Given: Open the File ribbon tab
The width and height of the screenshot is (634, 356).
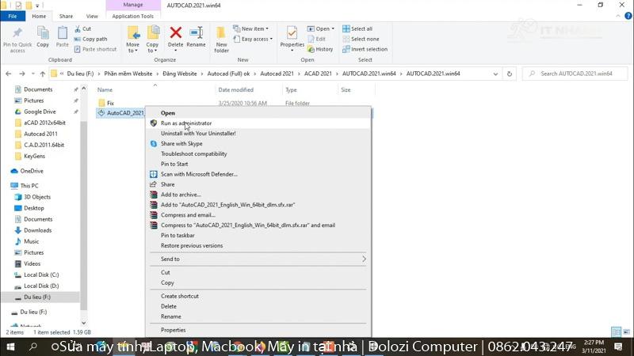Looking at the screenshot, I should [x=13, y=16].
